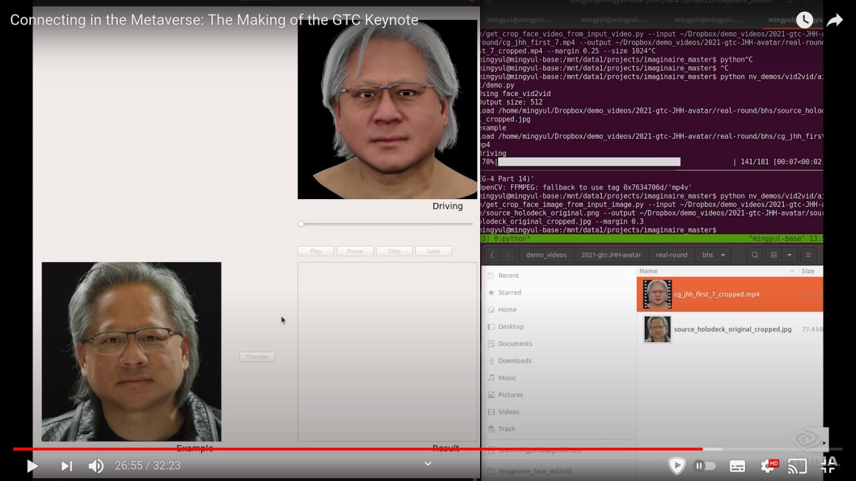Select the demo_videos breadcrumb
The width and height of the screenshot is (856, 481).
click(546, 255)
